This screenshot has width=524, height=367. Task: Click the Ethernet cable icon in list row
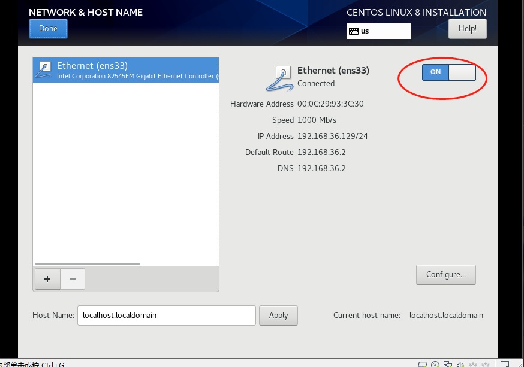click(x=44, y=69)
